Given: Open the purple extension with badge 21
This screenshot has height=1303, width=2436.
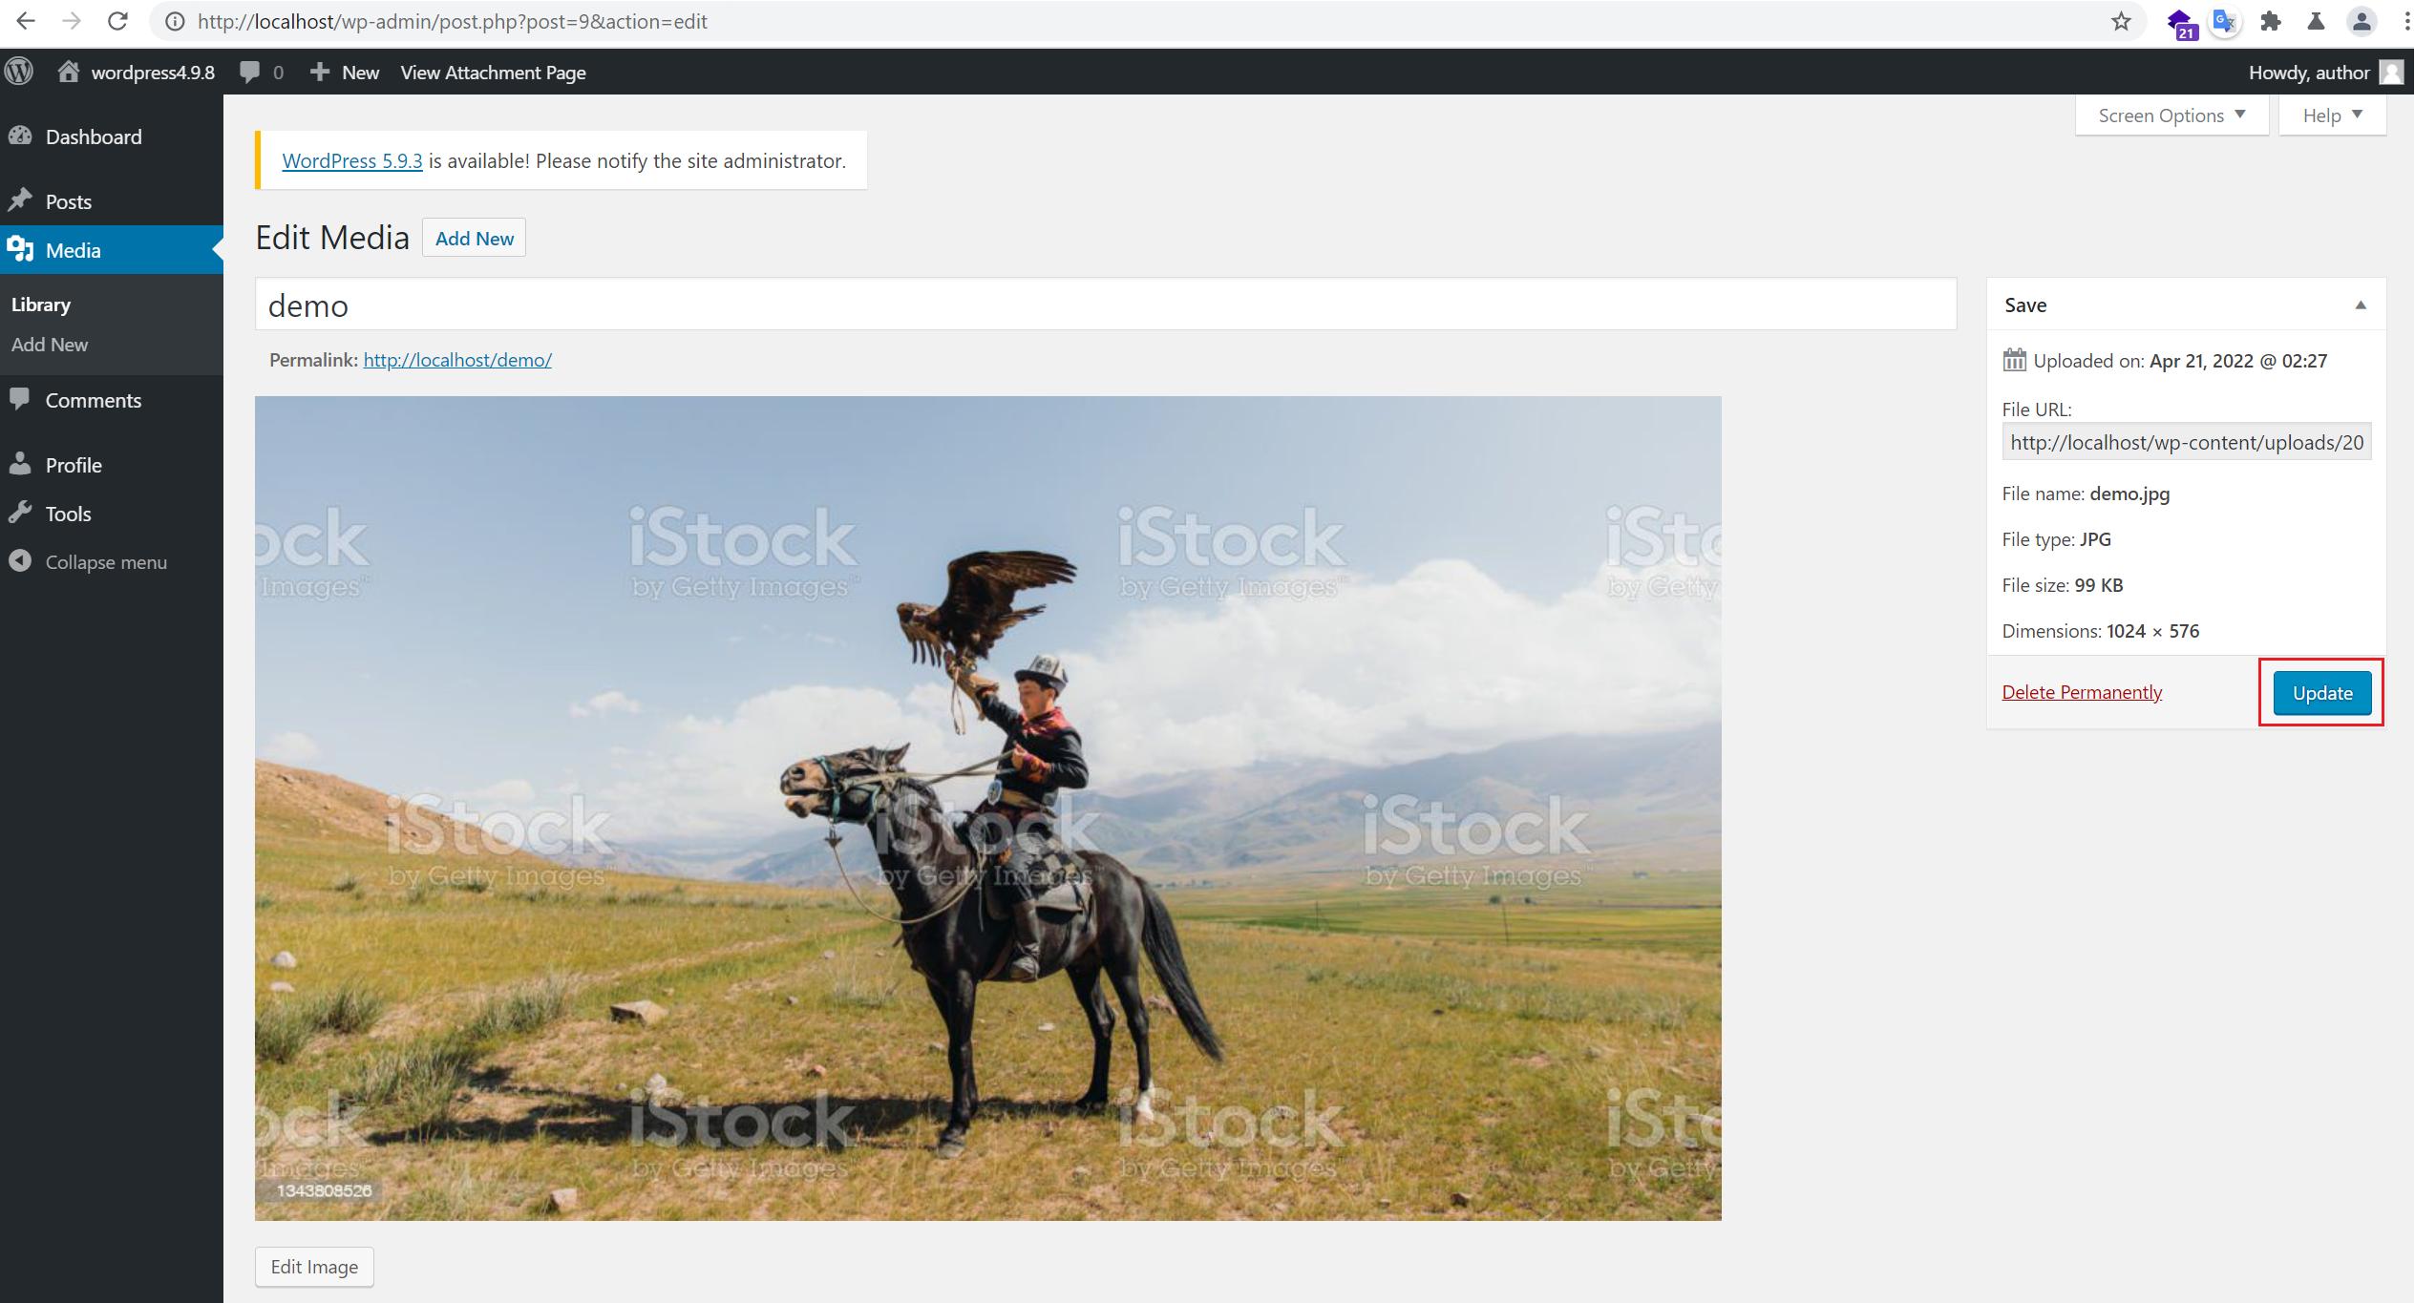Looking at the screenshot, I should point(2181,23).
